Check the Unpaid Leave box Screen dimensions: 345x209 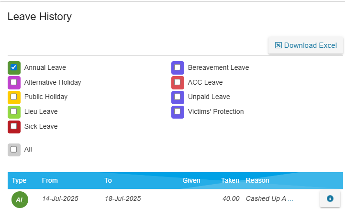point(178,97)
